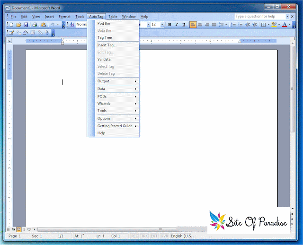Click the tab alignment selector on ruler
Viewport: 303px width, 245px height.
[9, 41]
